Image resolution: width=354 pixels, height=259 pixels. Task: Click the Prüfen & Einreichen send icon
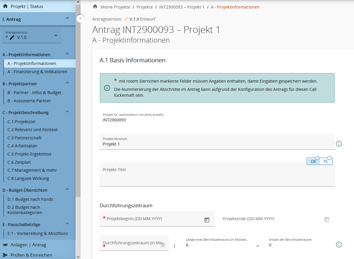click(5, 255)
